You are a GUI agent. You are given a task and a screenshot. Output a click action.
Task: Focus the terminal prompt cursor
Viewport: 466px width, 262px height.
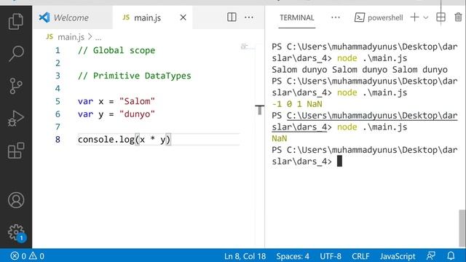(339, 161)
